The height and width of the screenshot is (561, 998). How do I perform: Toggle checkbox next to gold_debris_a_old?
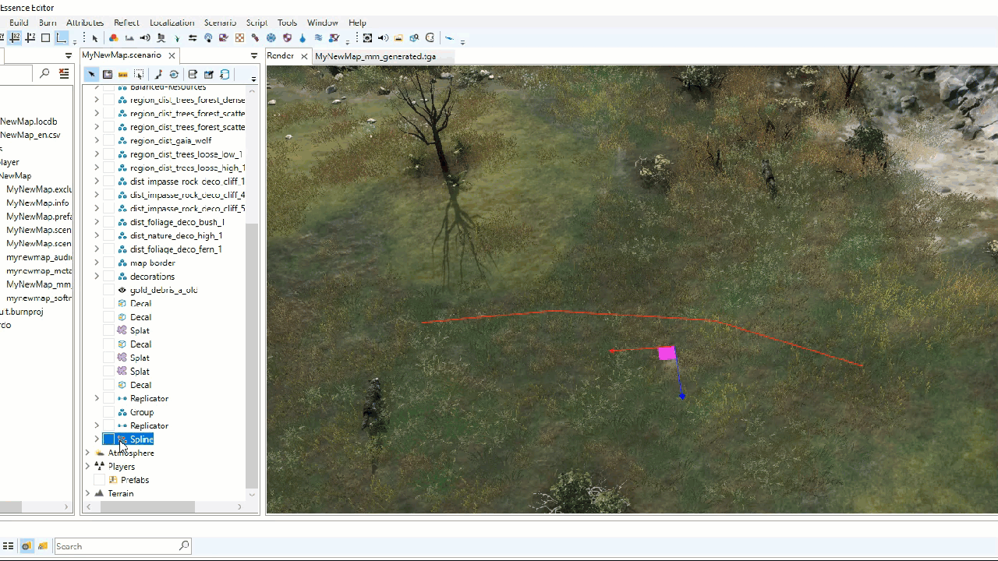point(109,290)
